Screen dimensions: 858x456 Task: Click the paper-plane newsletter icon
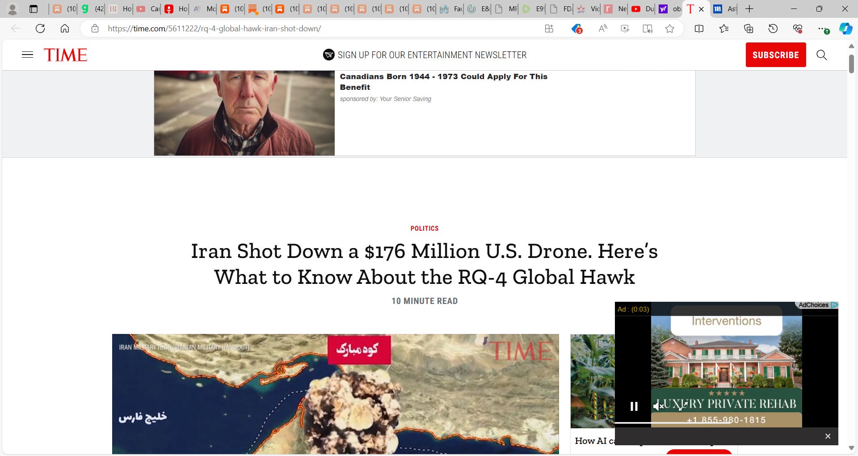click(328, 55)
